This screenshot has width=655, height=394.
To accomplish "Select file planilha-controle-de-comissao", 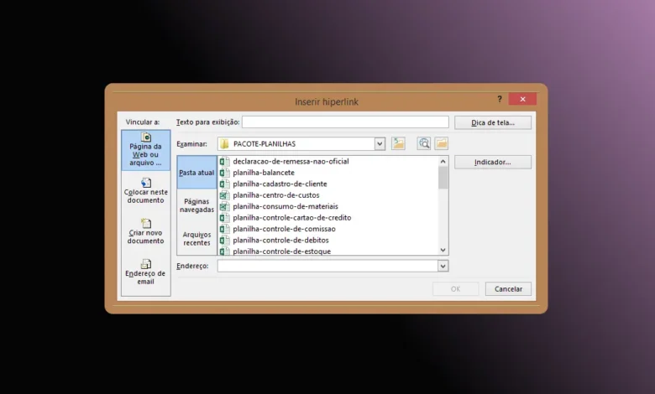I will (284, 229).
